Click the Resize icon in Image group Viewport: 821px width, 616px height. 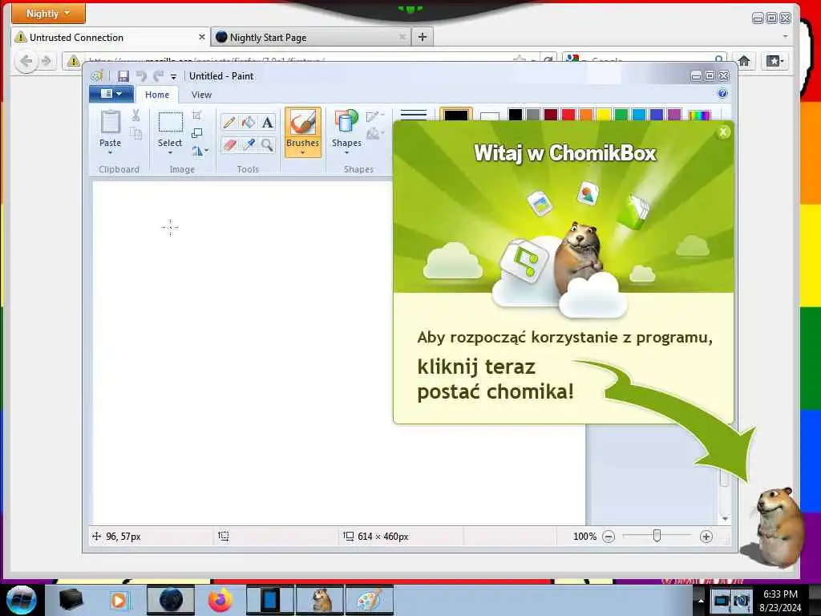tap(197, 133)
